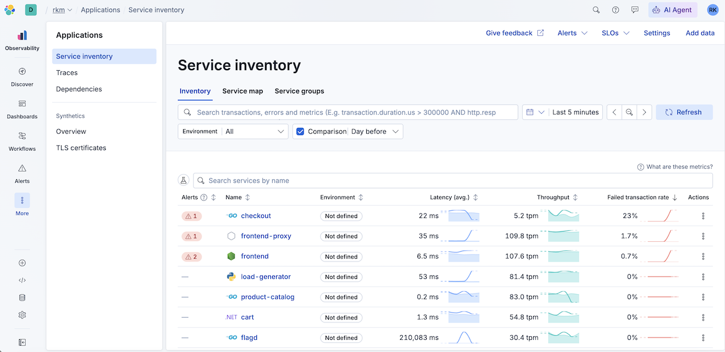725x352 pixels.
Task: Open the gear management icon in sidebar
Action: coord(22,315)
